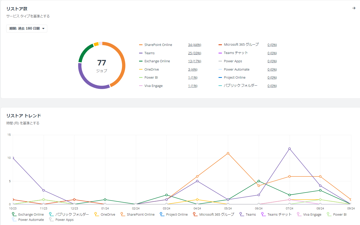Viewport: 360px width, 225px height.
Task: Click the Viva Engage label in donut legend
Action: point(154,86)
